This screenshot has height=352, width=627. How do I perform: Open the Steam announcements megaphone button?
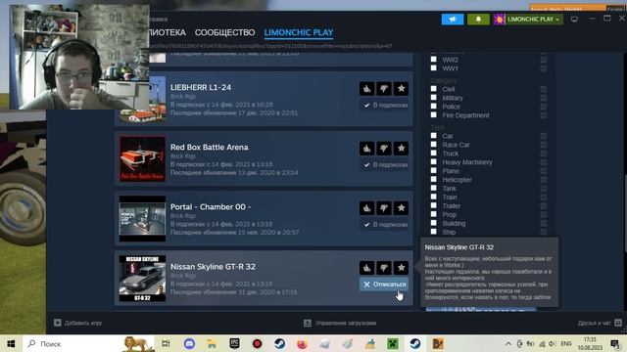(x=453, y=20)
